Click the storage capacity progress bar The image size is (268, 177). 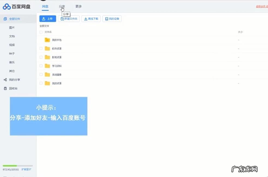[x=17, y=165]
